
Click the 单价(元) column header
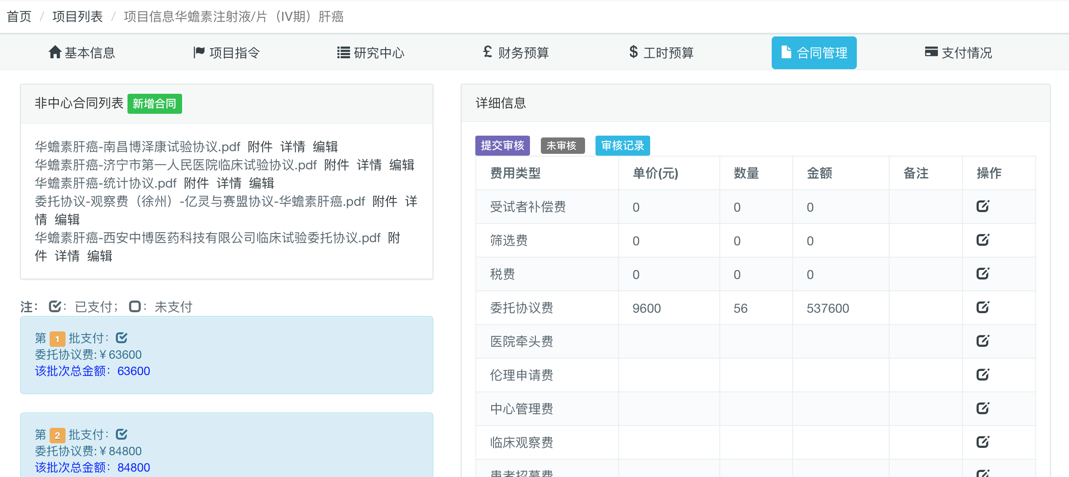click(656, 173)
